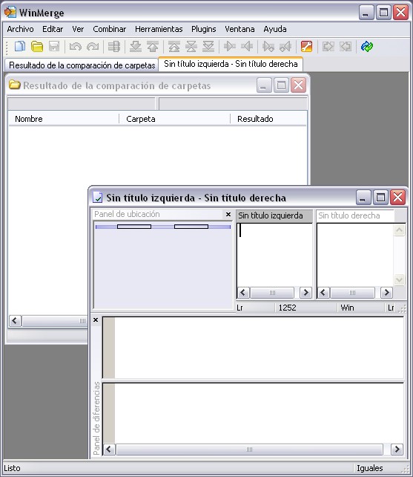Sort by the Carpeta column header
This screenshot has height=477, width=413.
coord(174,119)
